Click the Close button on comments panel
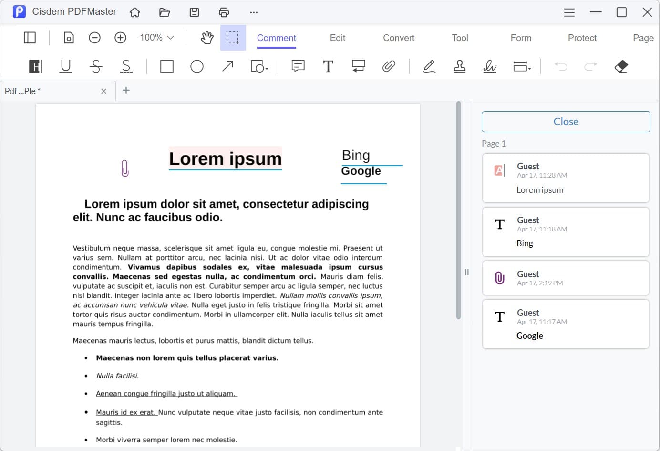 566,121
